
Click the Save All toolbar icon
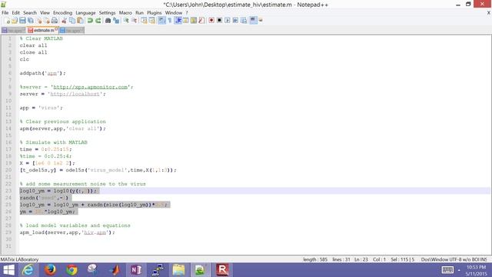tap(31, 21)
